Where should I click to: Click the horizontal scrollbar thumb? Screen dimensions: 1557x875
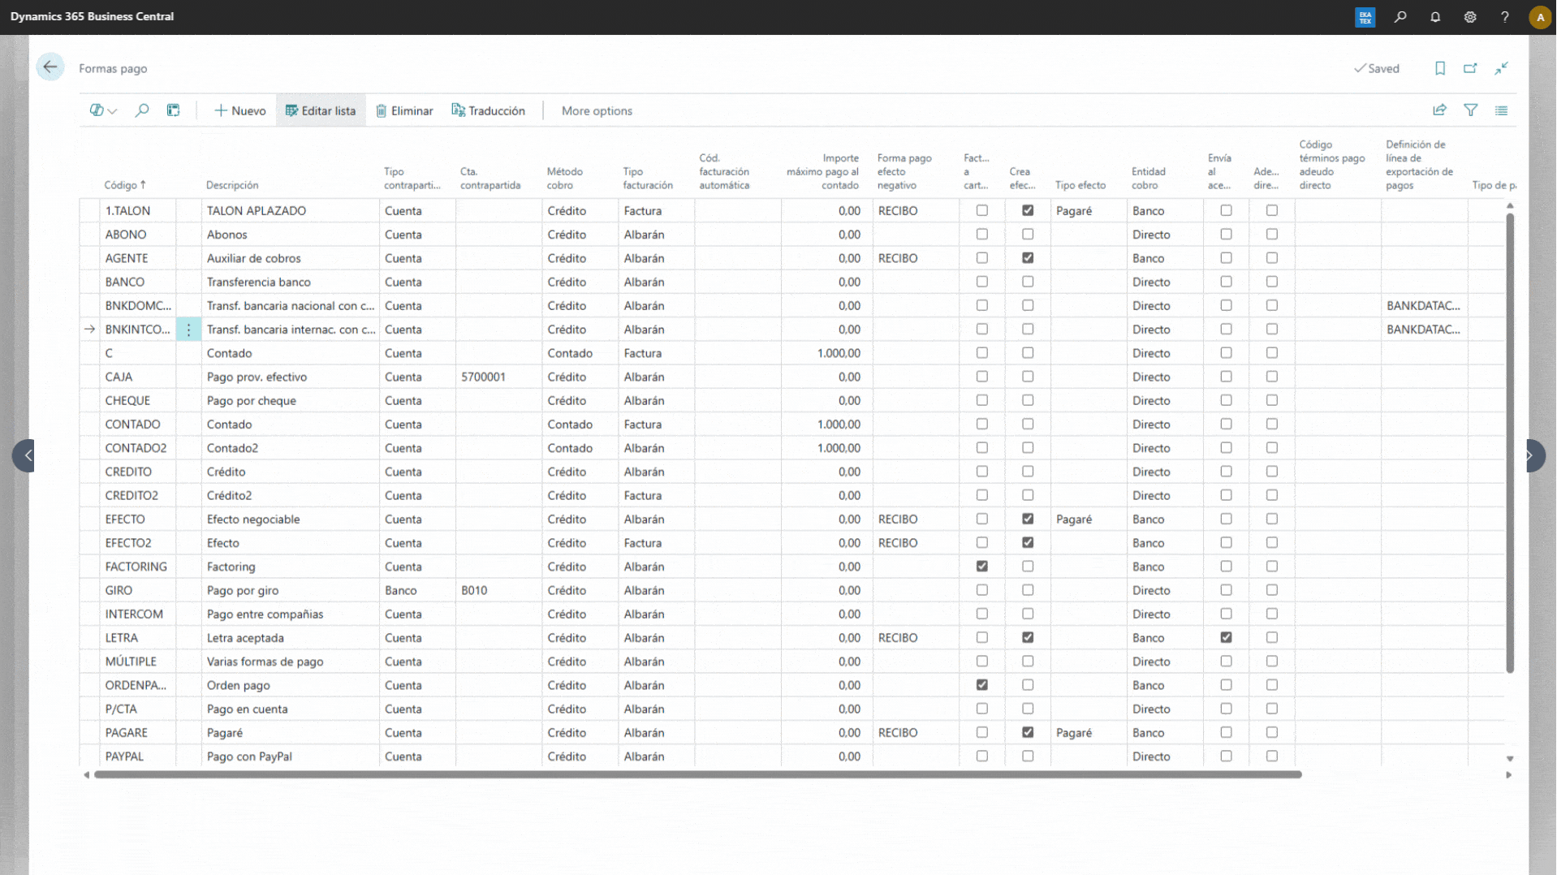[x=698, y=775]
